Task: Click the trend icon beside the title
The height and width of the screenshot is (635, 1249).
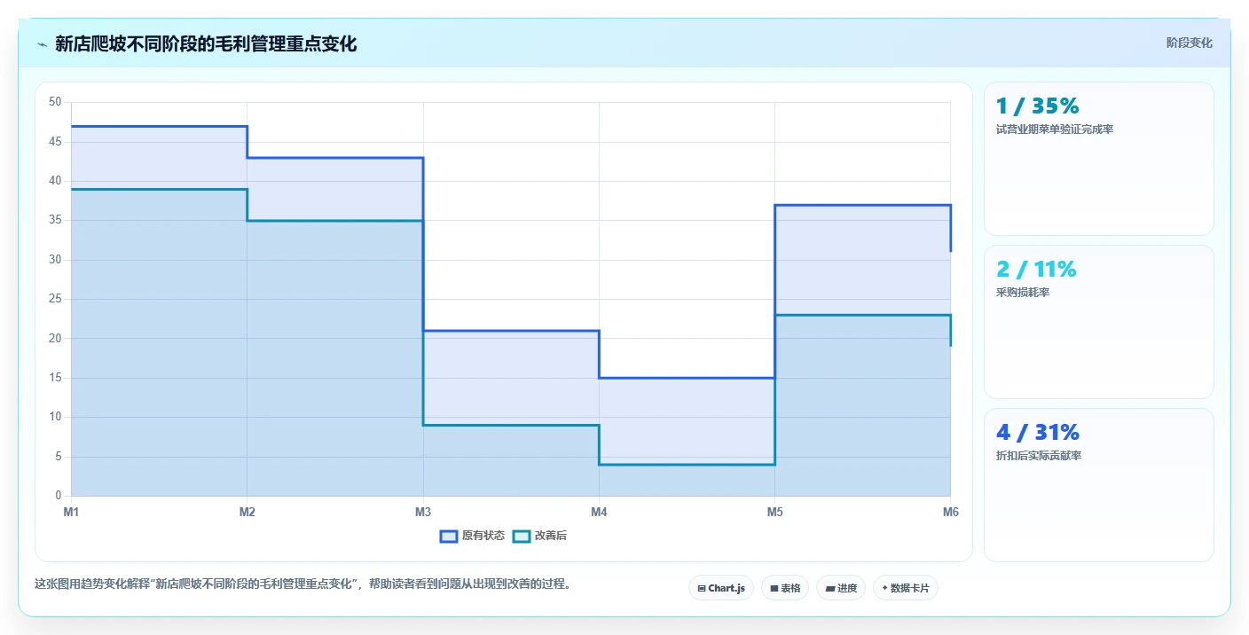Action: click(42, 44)
